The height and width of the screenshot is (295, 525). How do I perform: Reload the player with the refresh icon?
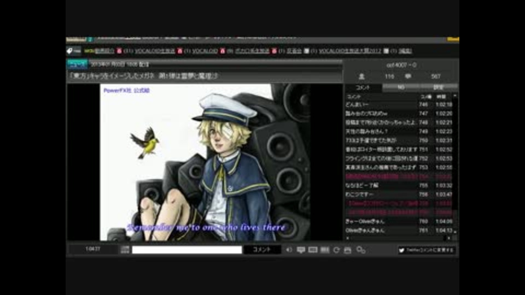(x=336, y=250)
